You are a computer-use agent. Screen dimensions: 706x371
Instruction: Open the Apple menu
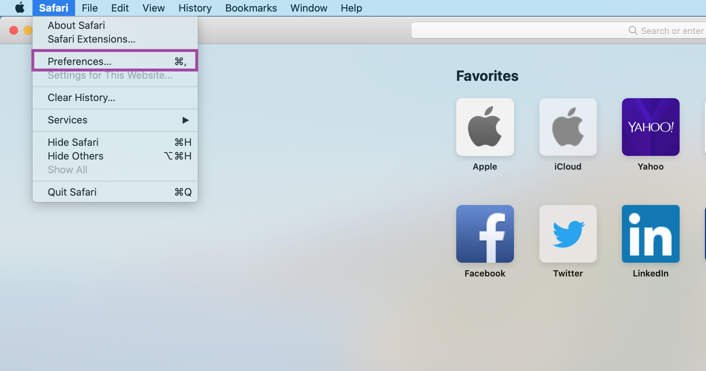click(20, 8)
